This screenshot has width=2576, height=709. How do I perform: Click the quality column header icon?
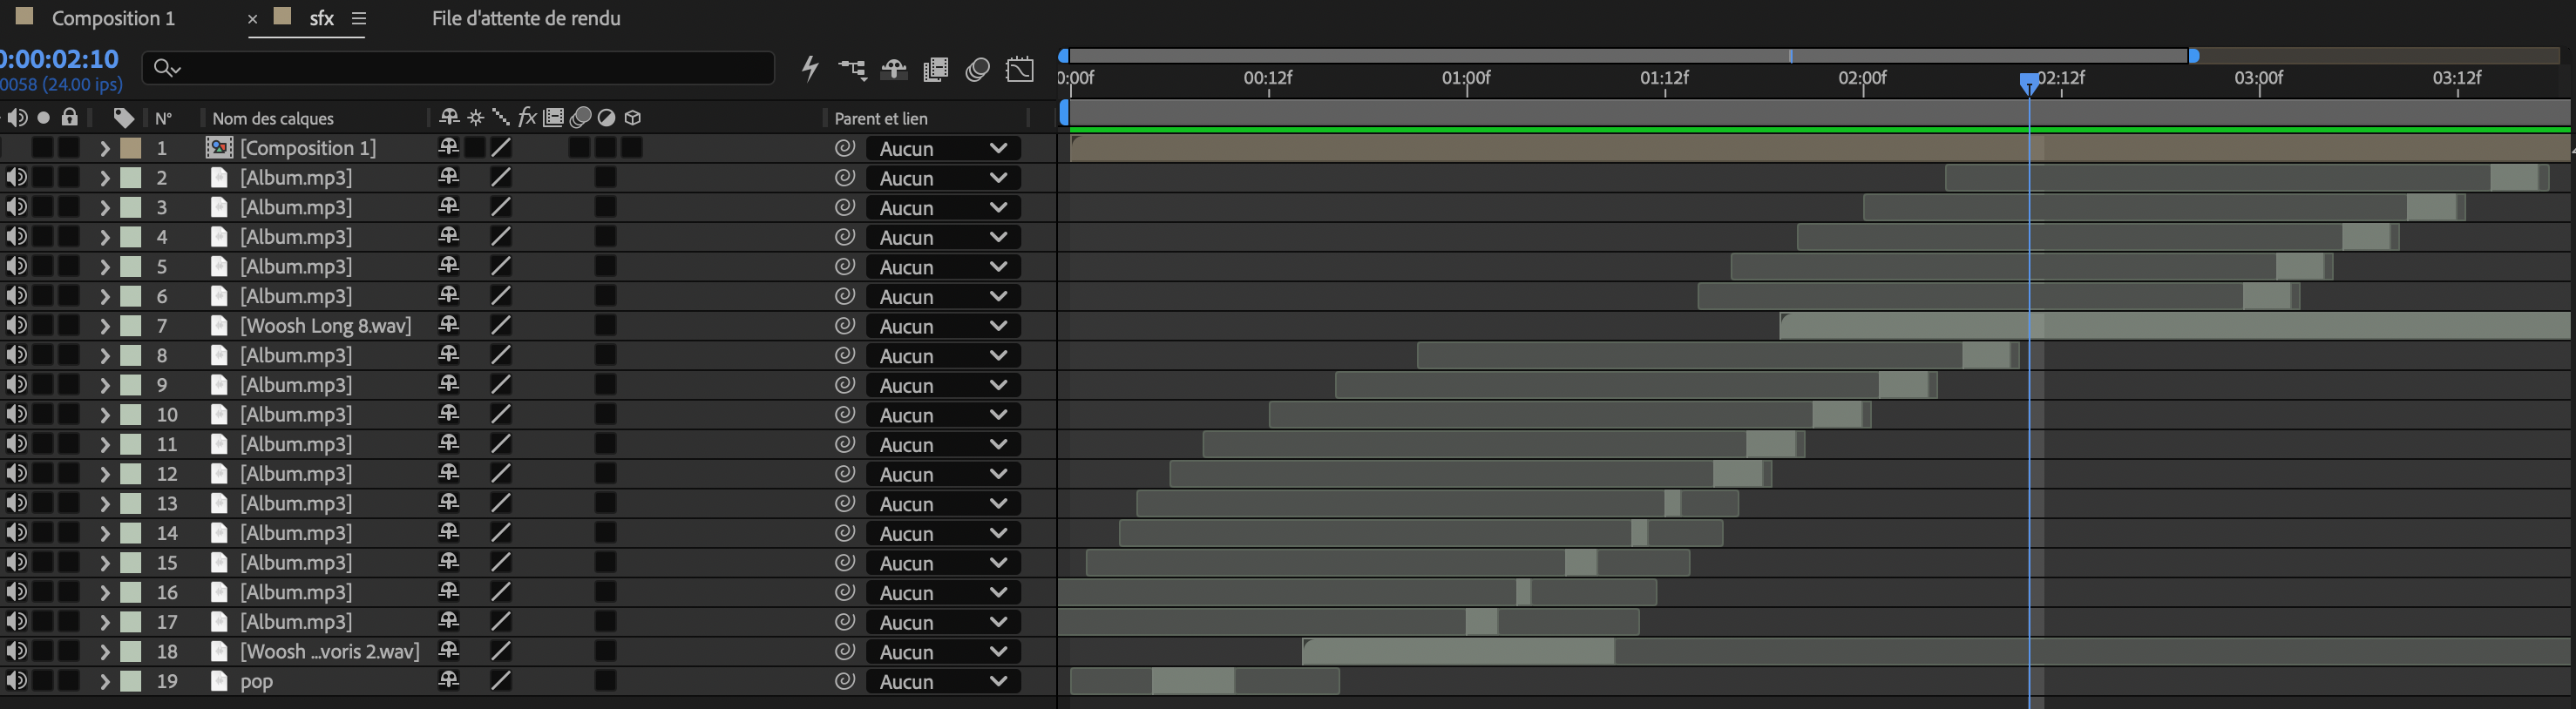(501, 118)
